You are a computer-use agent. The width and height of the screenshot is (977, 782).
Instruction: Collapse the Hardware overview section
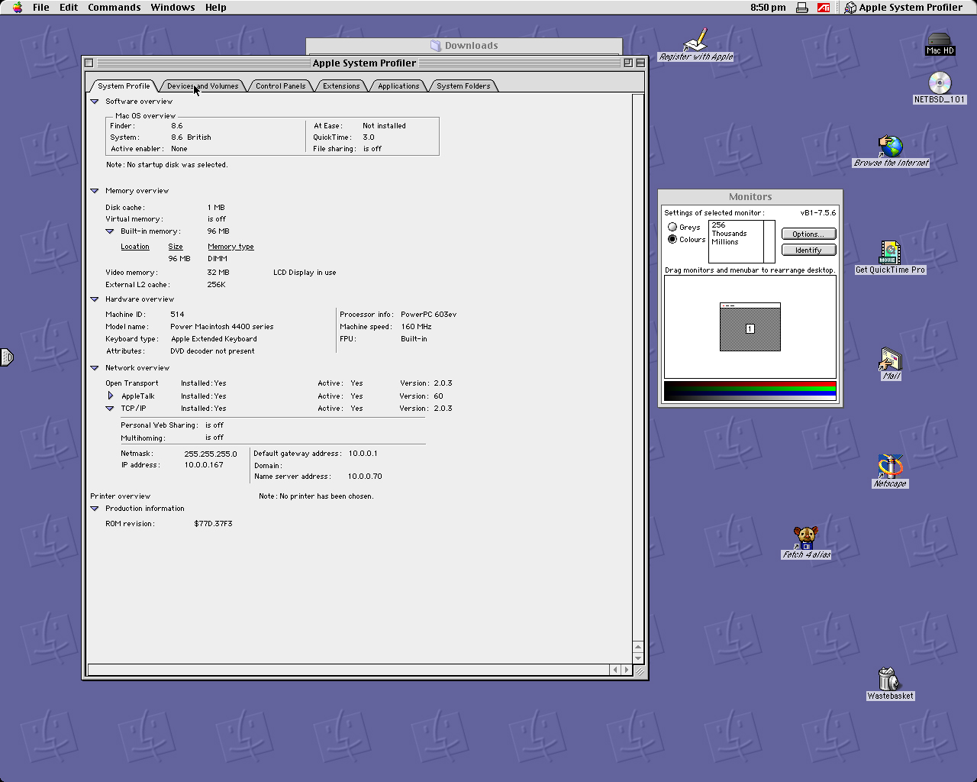(95, 299)
